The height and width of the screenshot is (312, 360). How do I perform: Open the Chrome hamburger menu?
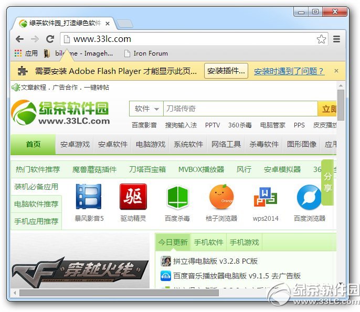[x=336, y=39]
